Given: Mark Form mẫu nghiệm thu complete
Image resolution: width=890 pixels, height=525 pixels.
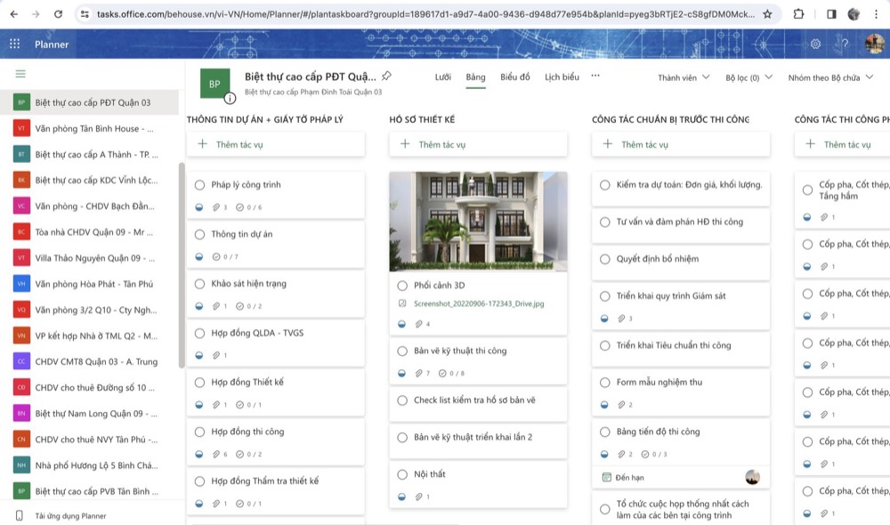Looking at the screenshot, I should click(605, 383).
